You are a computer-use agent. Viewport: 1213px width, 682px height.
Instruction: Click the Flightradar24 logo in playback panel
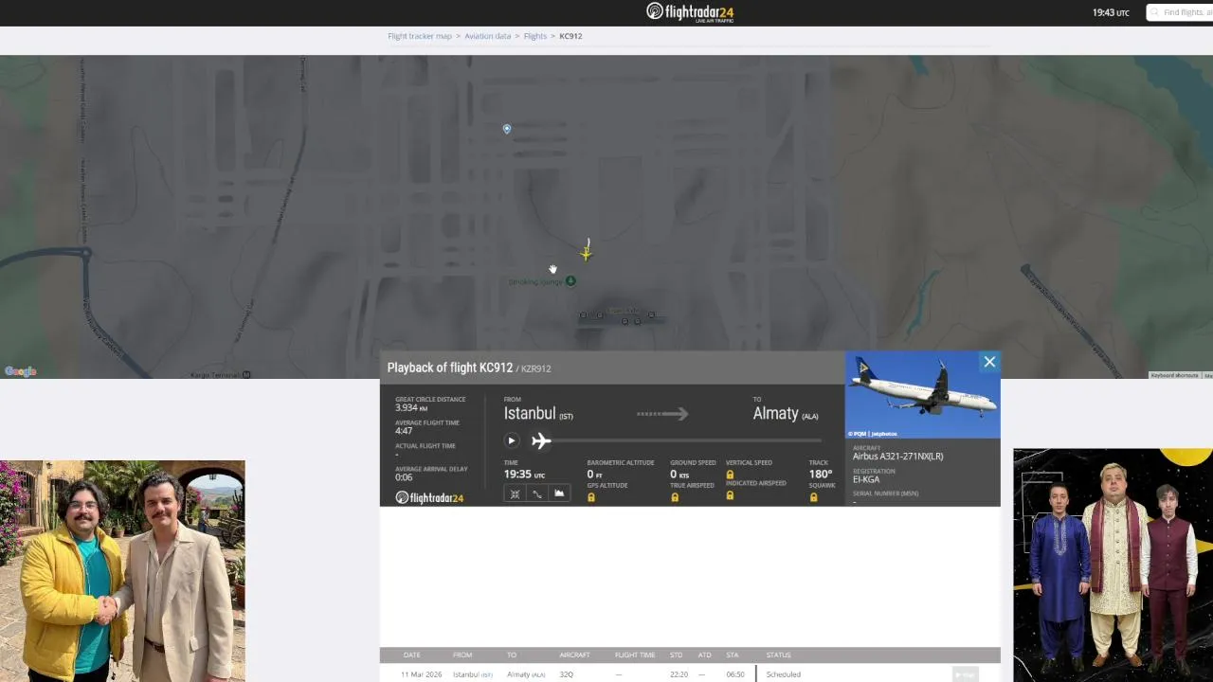click(x=429, y=497)
